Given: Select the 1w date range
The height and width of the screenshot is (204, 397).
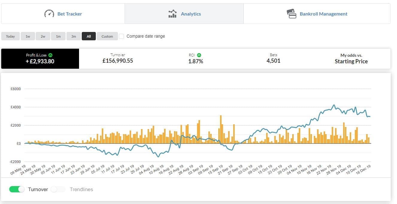Looking at the screenshot, I should (28, 36).
